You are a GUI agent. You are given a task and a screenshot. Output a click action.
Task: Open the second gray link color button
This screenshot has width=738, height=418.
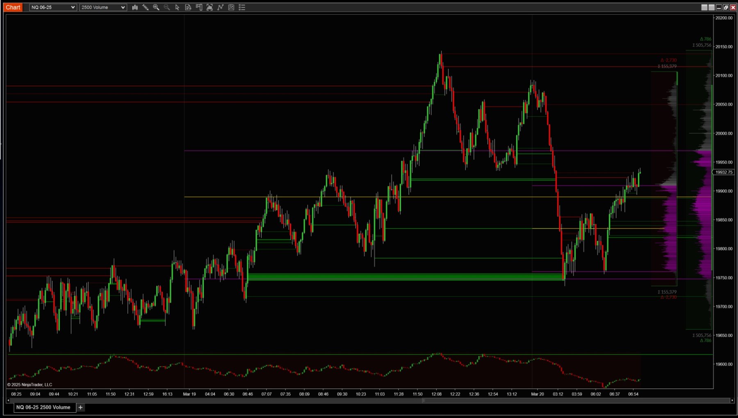711,7
